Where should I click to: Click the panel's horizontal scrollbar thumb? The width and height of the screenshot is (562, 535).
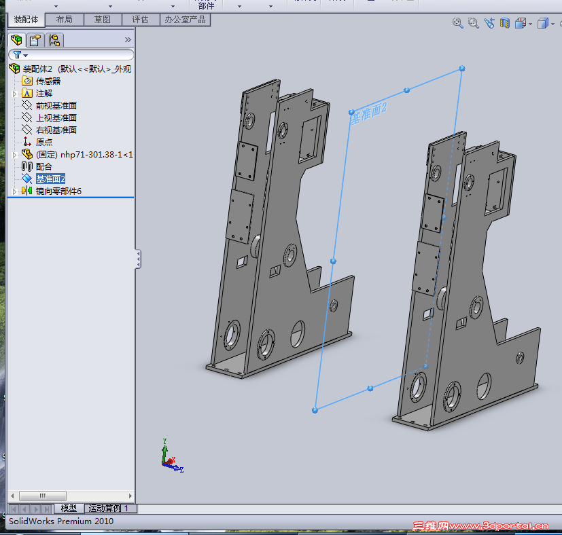coord(43,496)
